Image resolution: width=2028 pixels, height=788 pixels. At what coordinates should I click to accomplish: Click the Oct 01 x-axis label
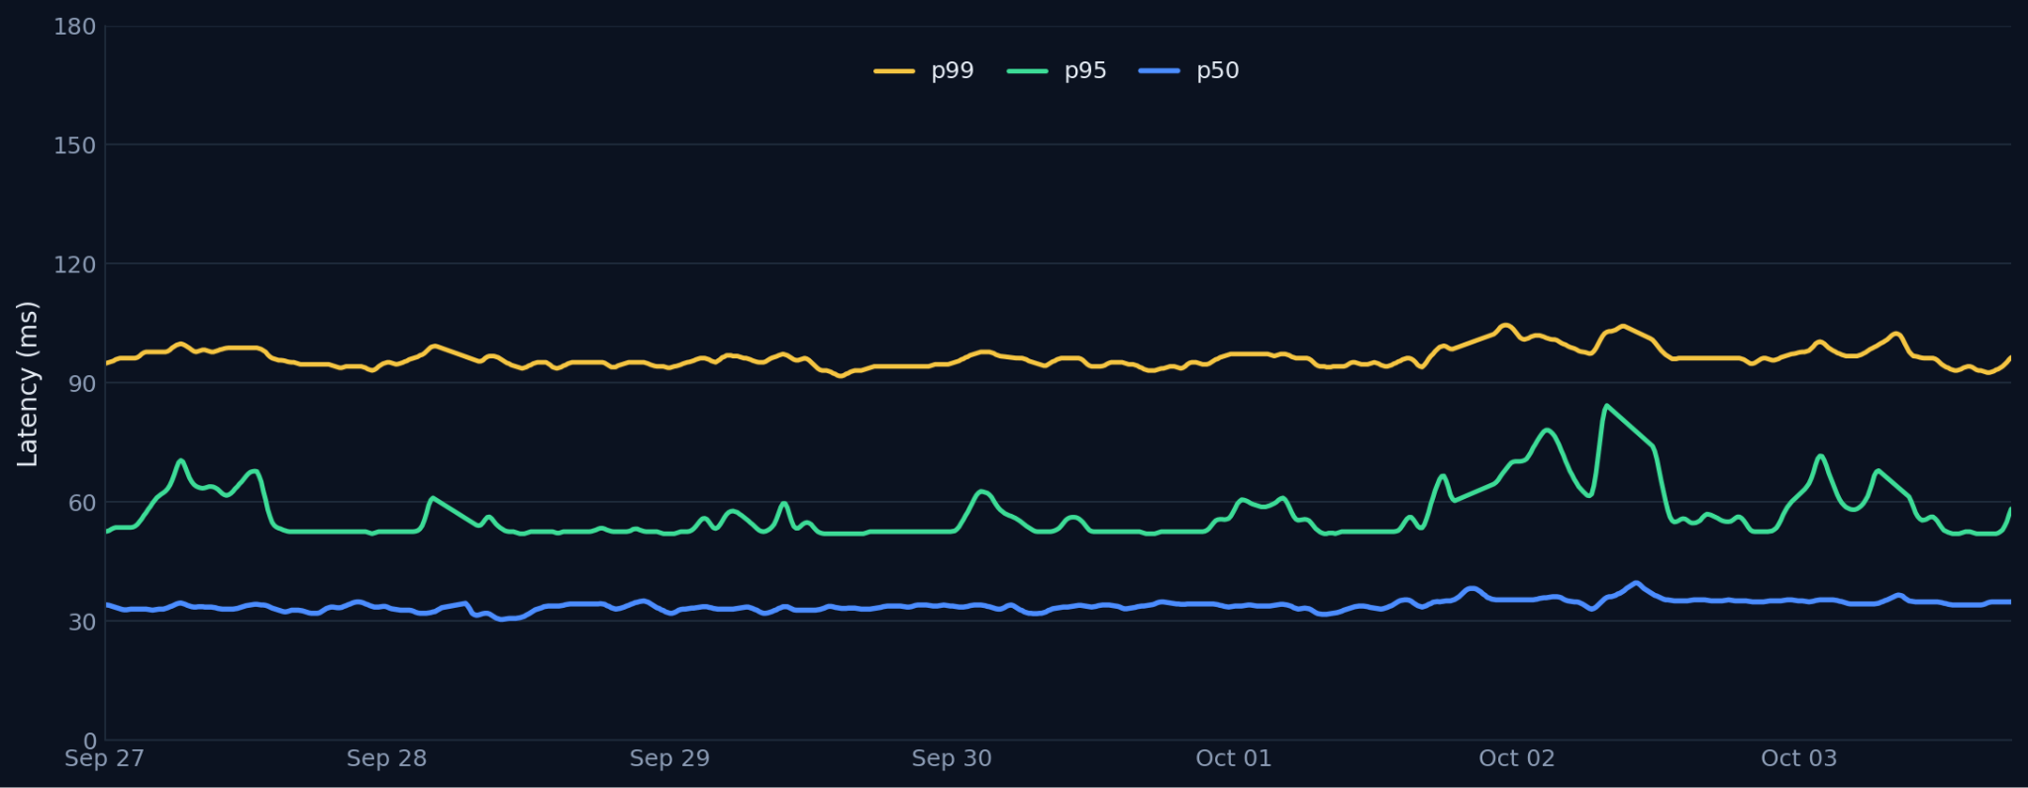point(1234,759)
